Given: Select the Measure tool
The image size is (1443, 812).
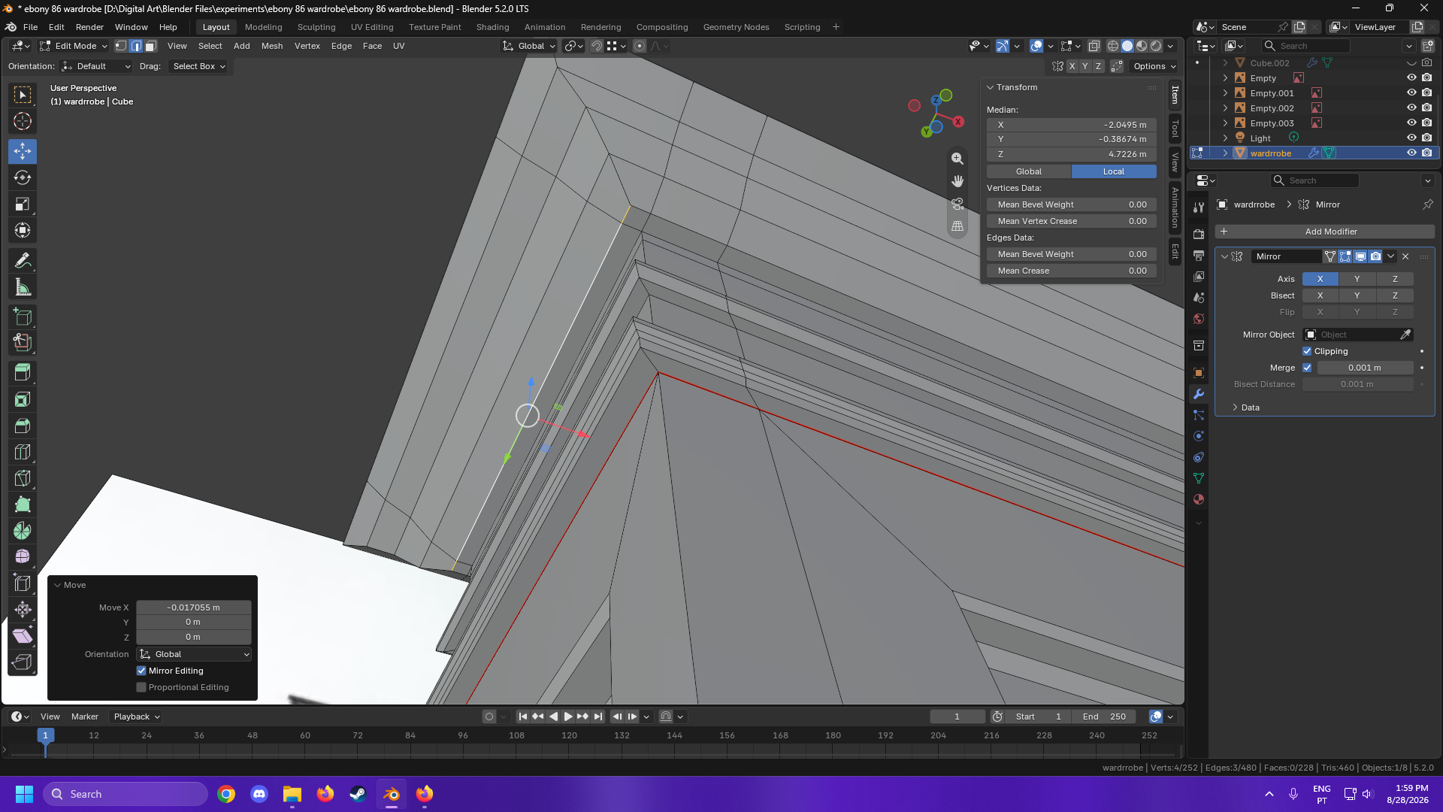Looking at the screenshot, I should pos(23,287).
